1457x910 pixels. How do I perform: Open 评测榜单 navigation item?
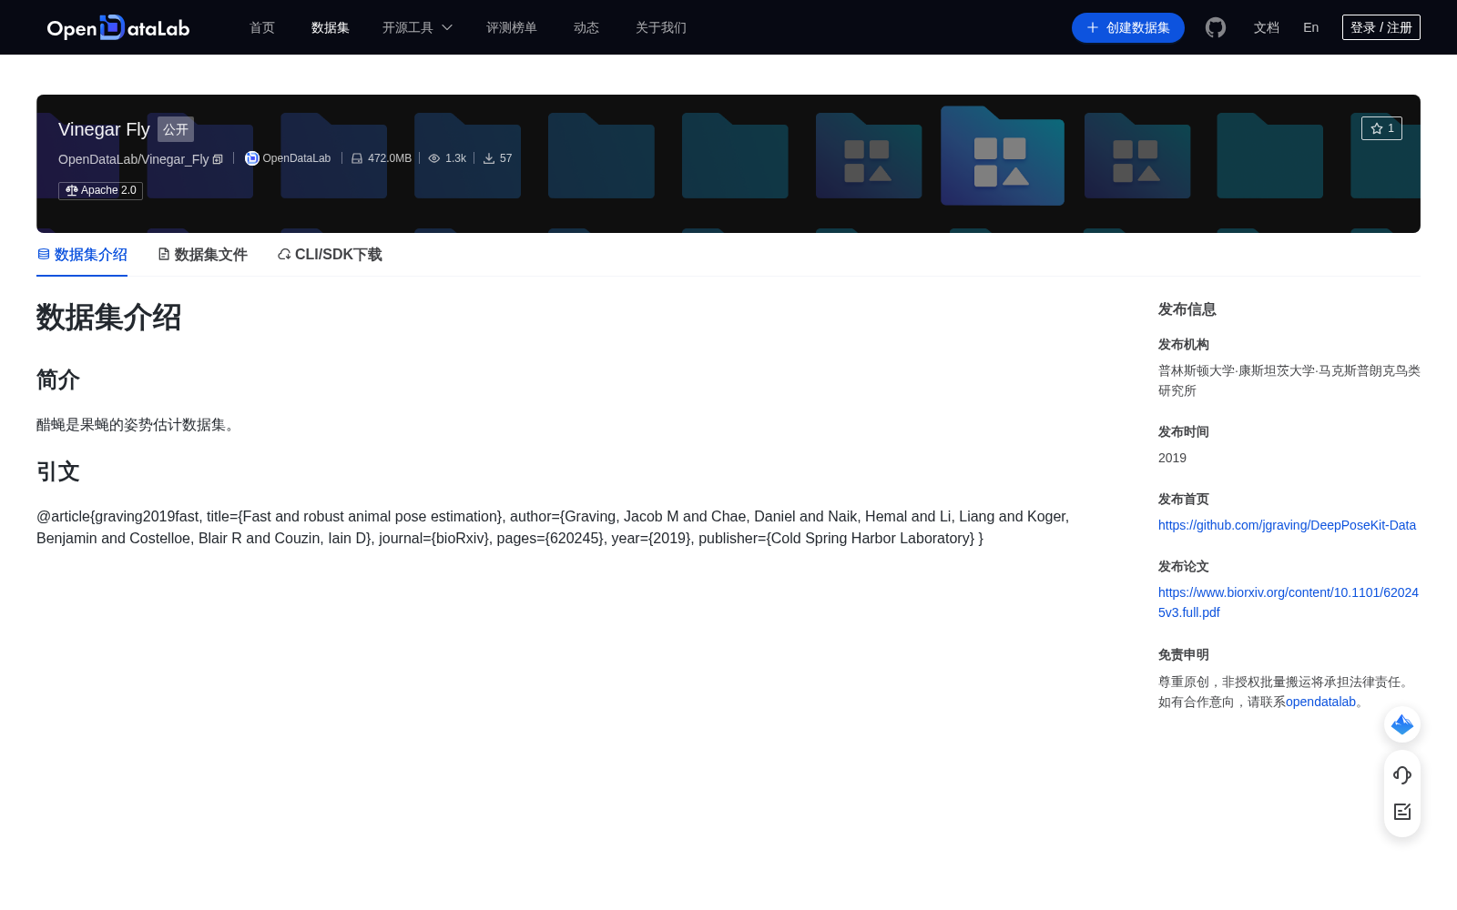pyautogui.click(x=512, y=27)
